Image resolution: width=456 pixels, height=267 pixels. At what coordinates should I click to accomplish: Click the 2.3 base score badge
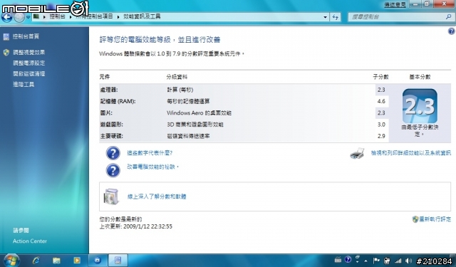click(x=420, y=106)
